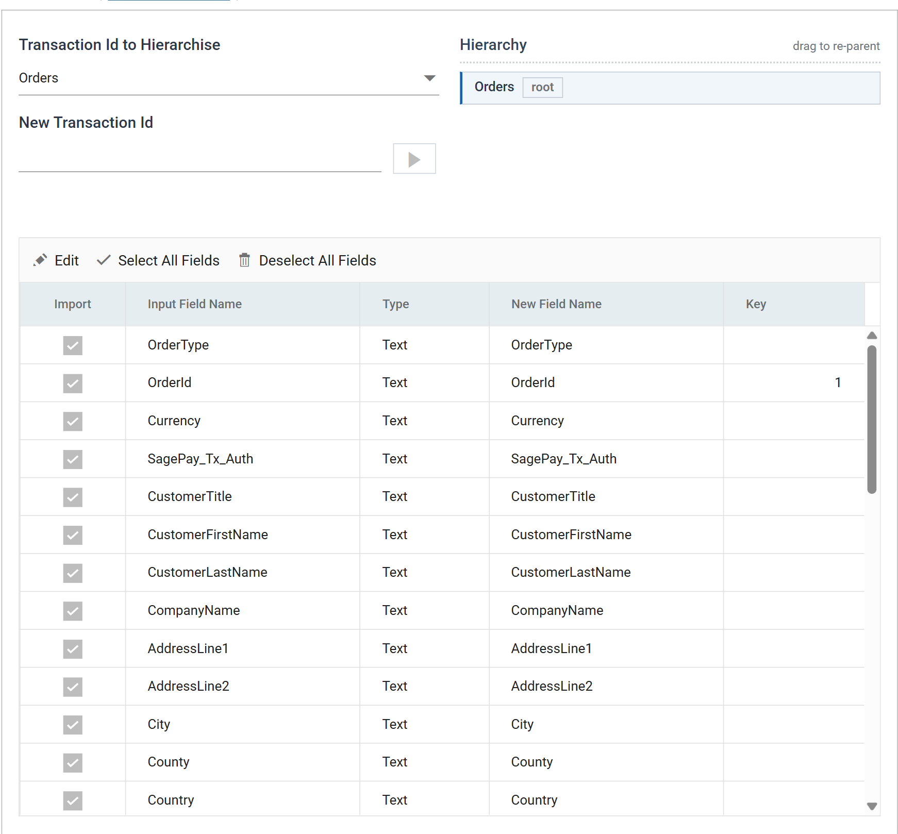Uncheck Import for Currency row
This screenshot has height=834, width=898.
point(73,421)
